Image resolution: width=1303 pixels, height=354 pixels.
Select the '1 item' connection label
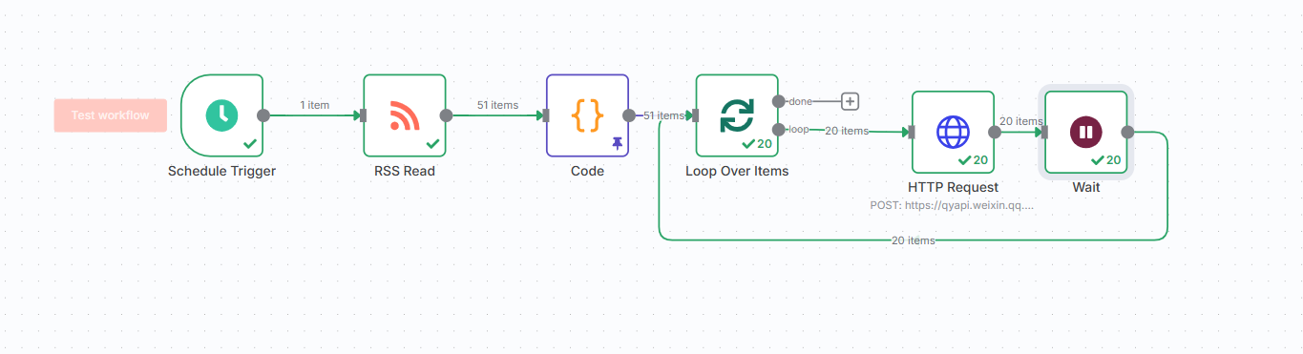click(314, 105)
